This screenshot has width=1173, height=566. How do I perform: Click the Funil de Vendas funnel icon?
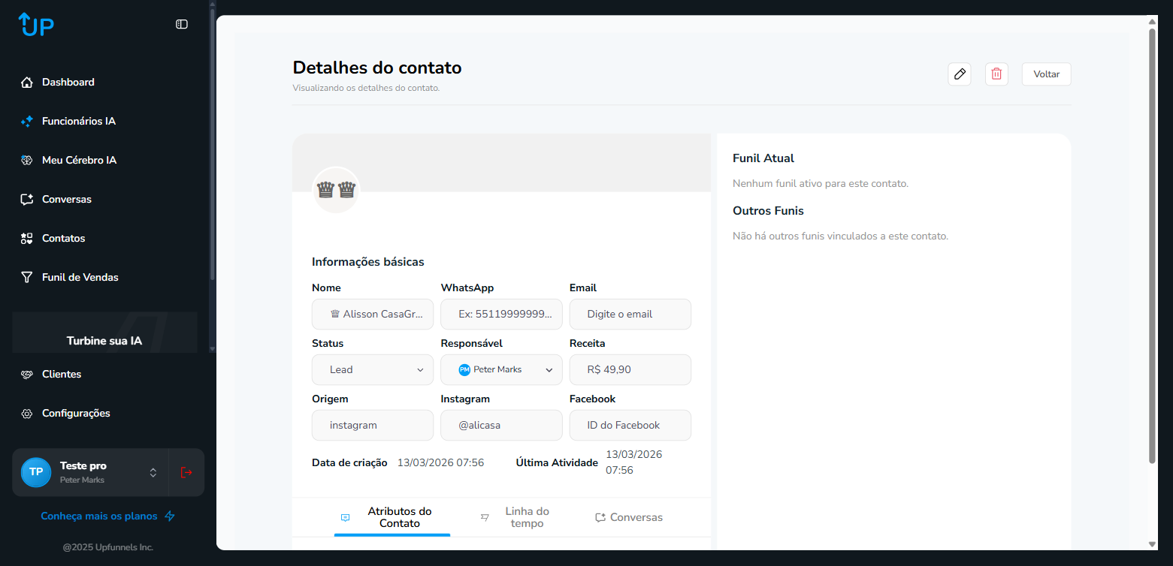(27, 278)
